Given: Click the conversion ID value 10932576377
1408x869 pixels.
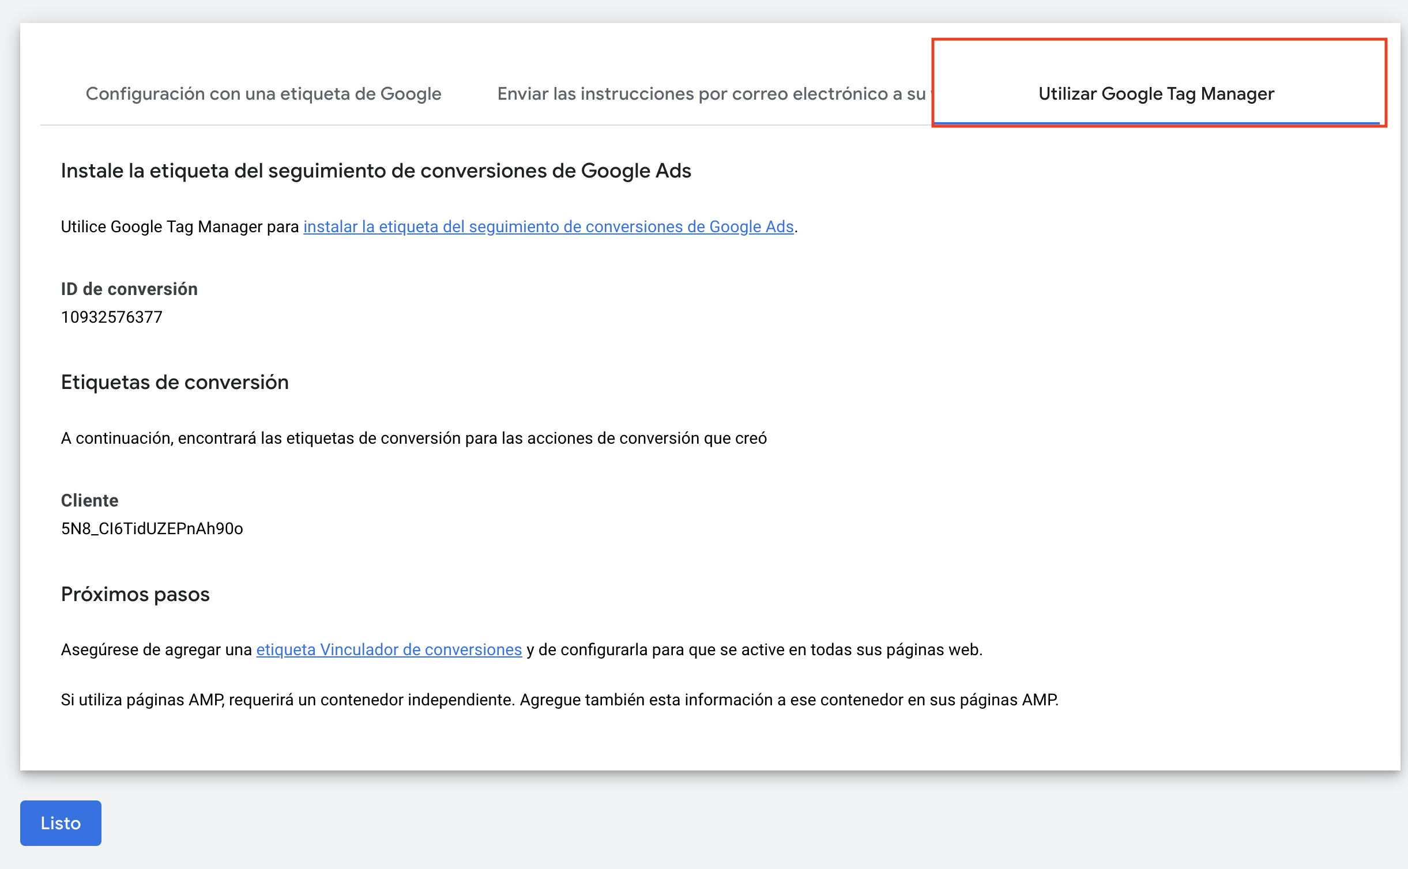Looking at the screenshot, I should tap(112, 317).
